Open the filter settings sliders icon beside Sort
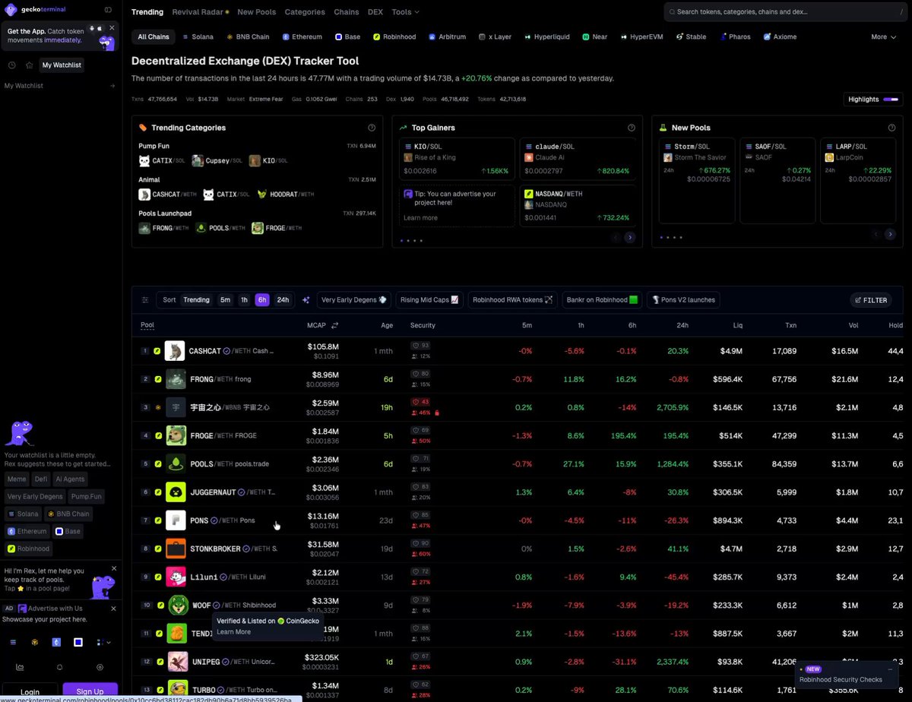This screenshot has height=702, width=912. pos(144,300)
